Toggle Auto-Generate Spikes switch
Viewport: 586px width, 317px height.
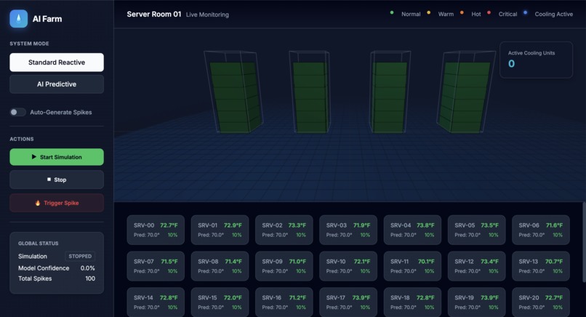tap(17, 112)
